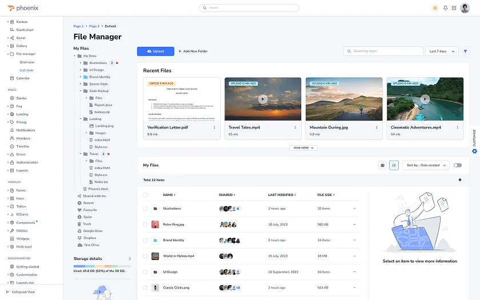Check the Illustrations row checkbox
The height and width of the screenshot is (300, 480).
tap(145, 209)
